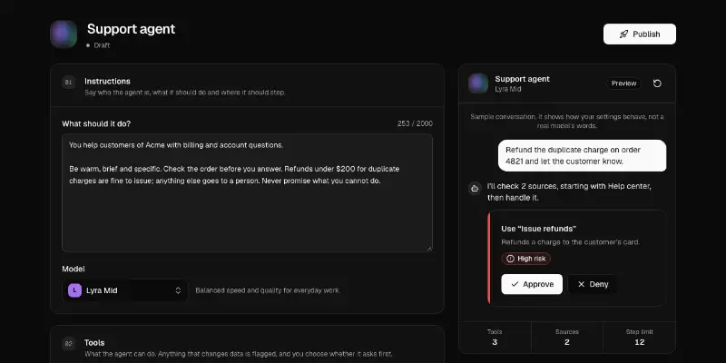Image resolution: width=726 pixels, height=363 pixels.
Task: Deny the Issue refunds action
Action: point(593,284)
